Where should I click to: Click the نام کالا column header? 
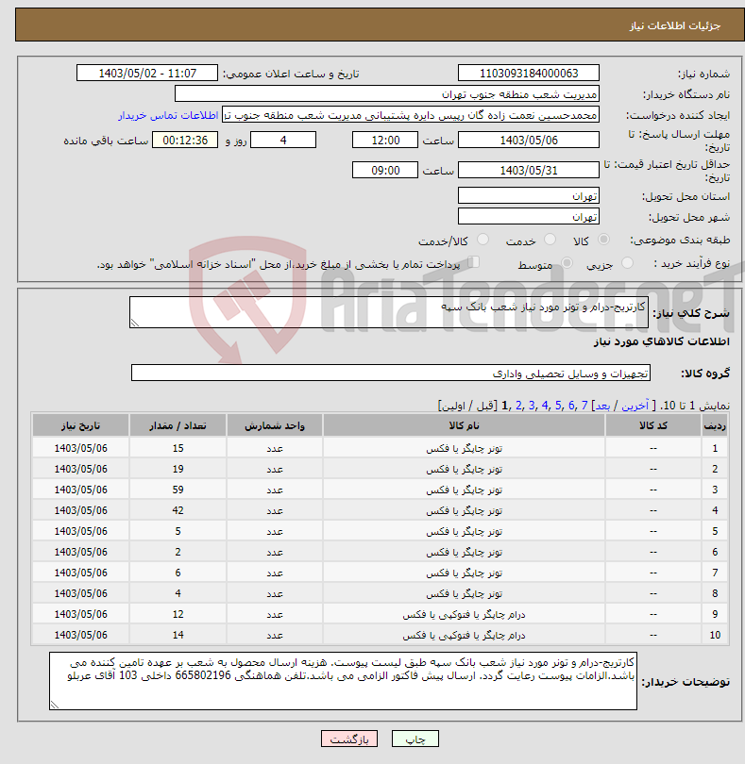coord(464,425)
